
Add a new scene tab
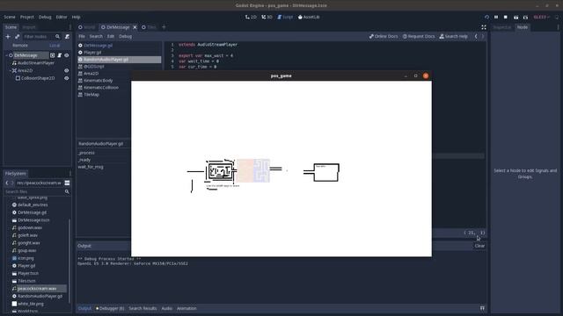coord(164,27)
